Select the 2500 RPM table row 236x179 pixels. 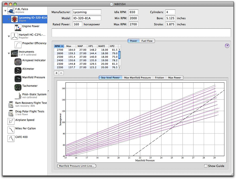tap(86, 57)
